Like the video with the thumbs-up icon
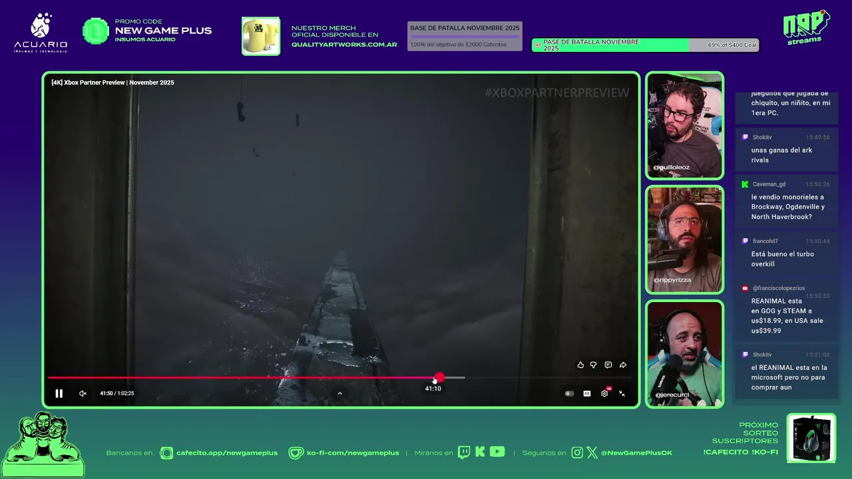The image size is (852, 479). [x=580, y=365]
